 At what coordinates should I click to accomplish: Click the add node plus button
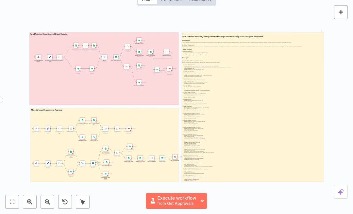click(x=341, y=12)
